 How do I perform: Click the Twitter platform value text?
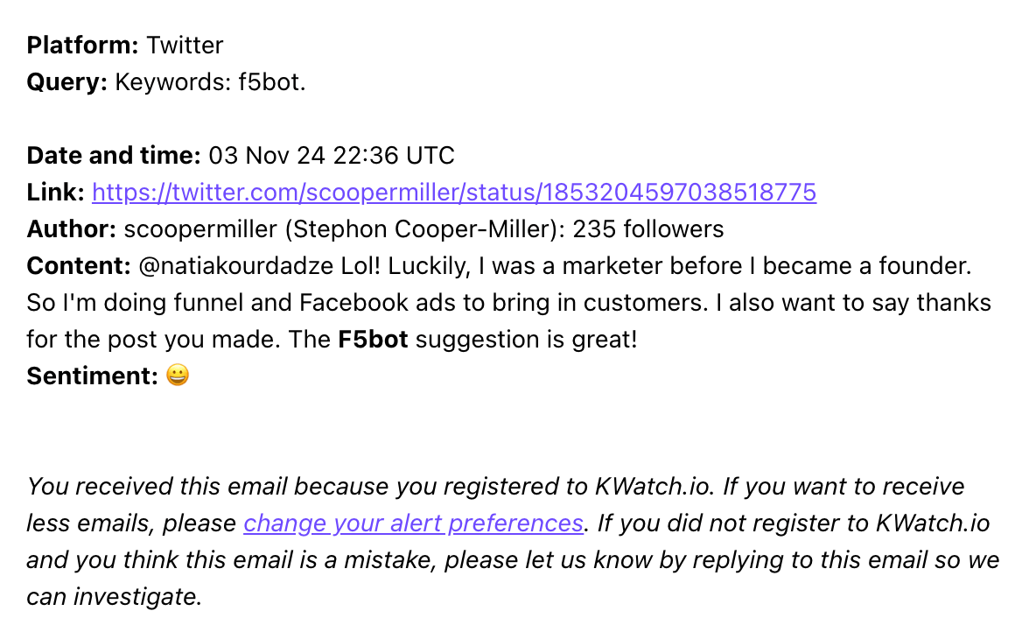(185, 46)
